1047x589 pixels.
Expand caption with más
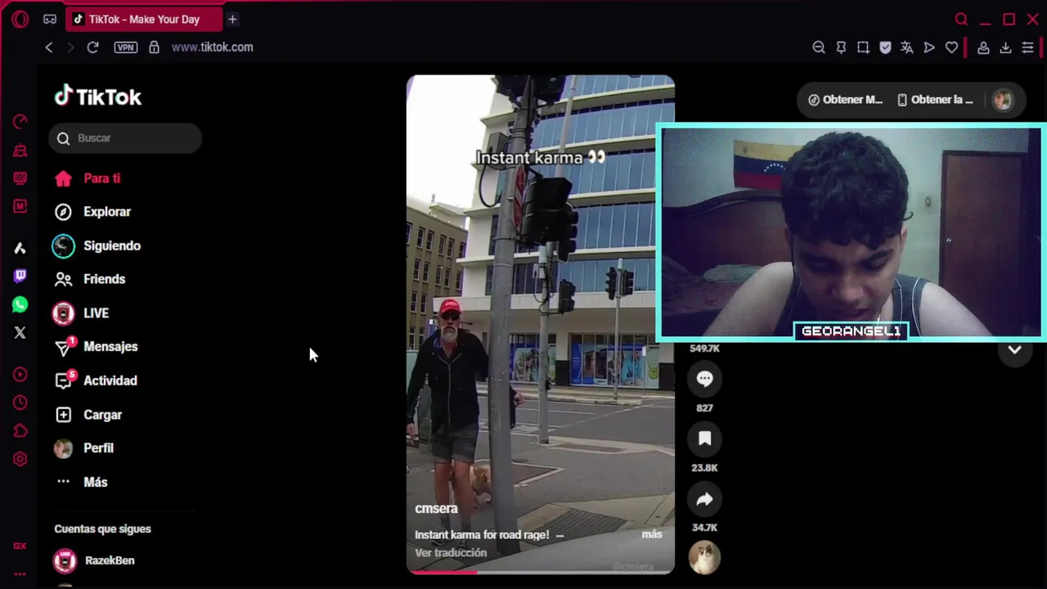coord(652,534)
